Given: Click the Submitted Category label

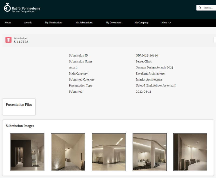Looking at the screenshot, I should (x=82, y=79).
